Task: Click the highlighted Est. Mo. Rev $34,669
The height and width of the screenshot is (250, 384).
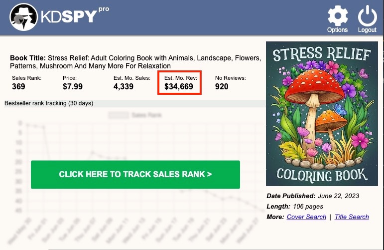Action: (179, 87)
